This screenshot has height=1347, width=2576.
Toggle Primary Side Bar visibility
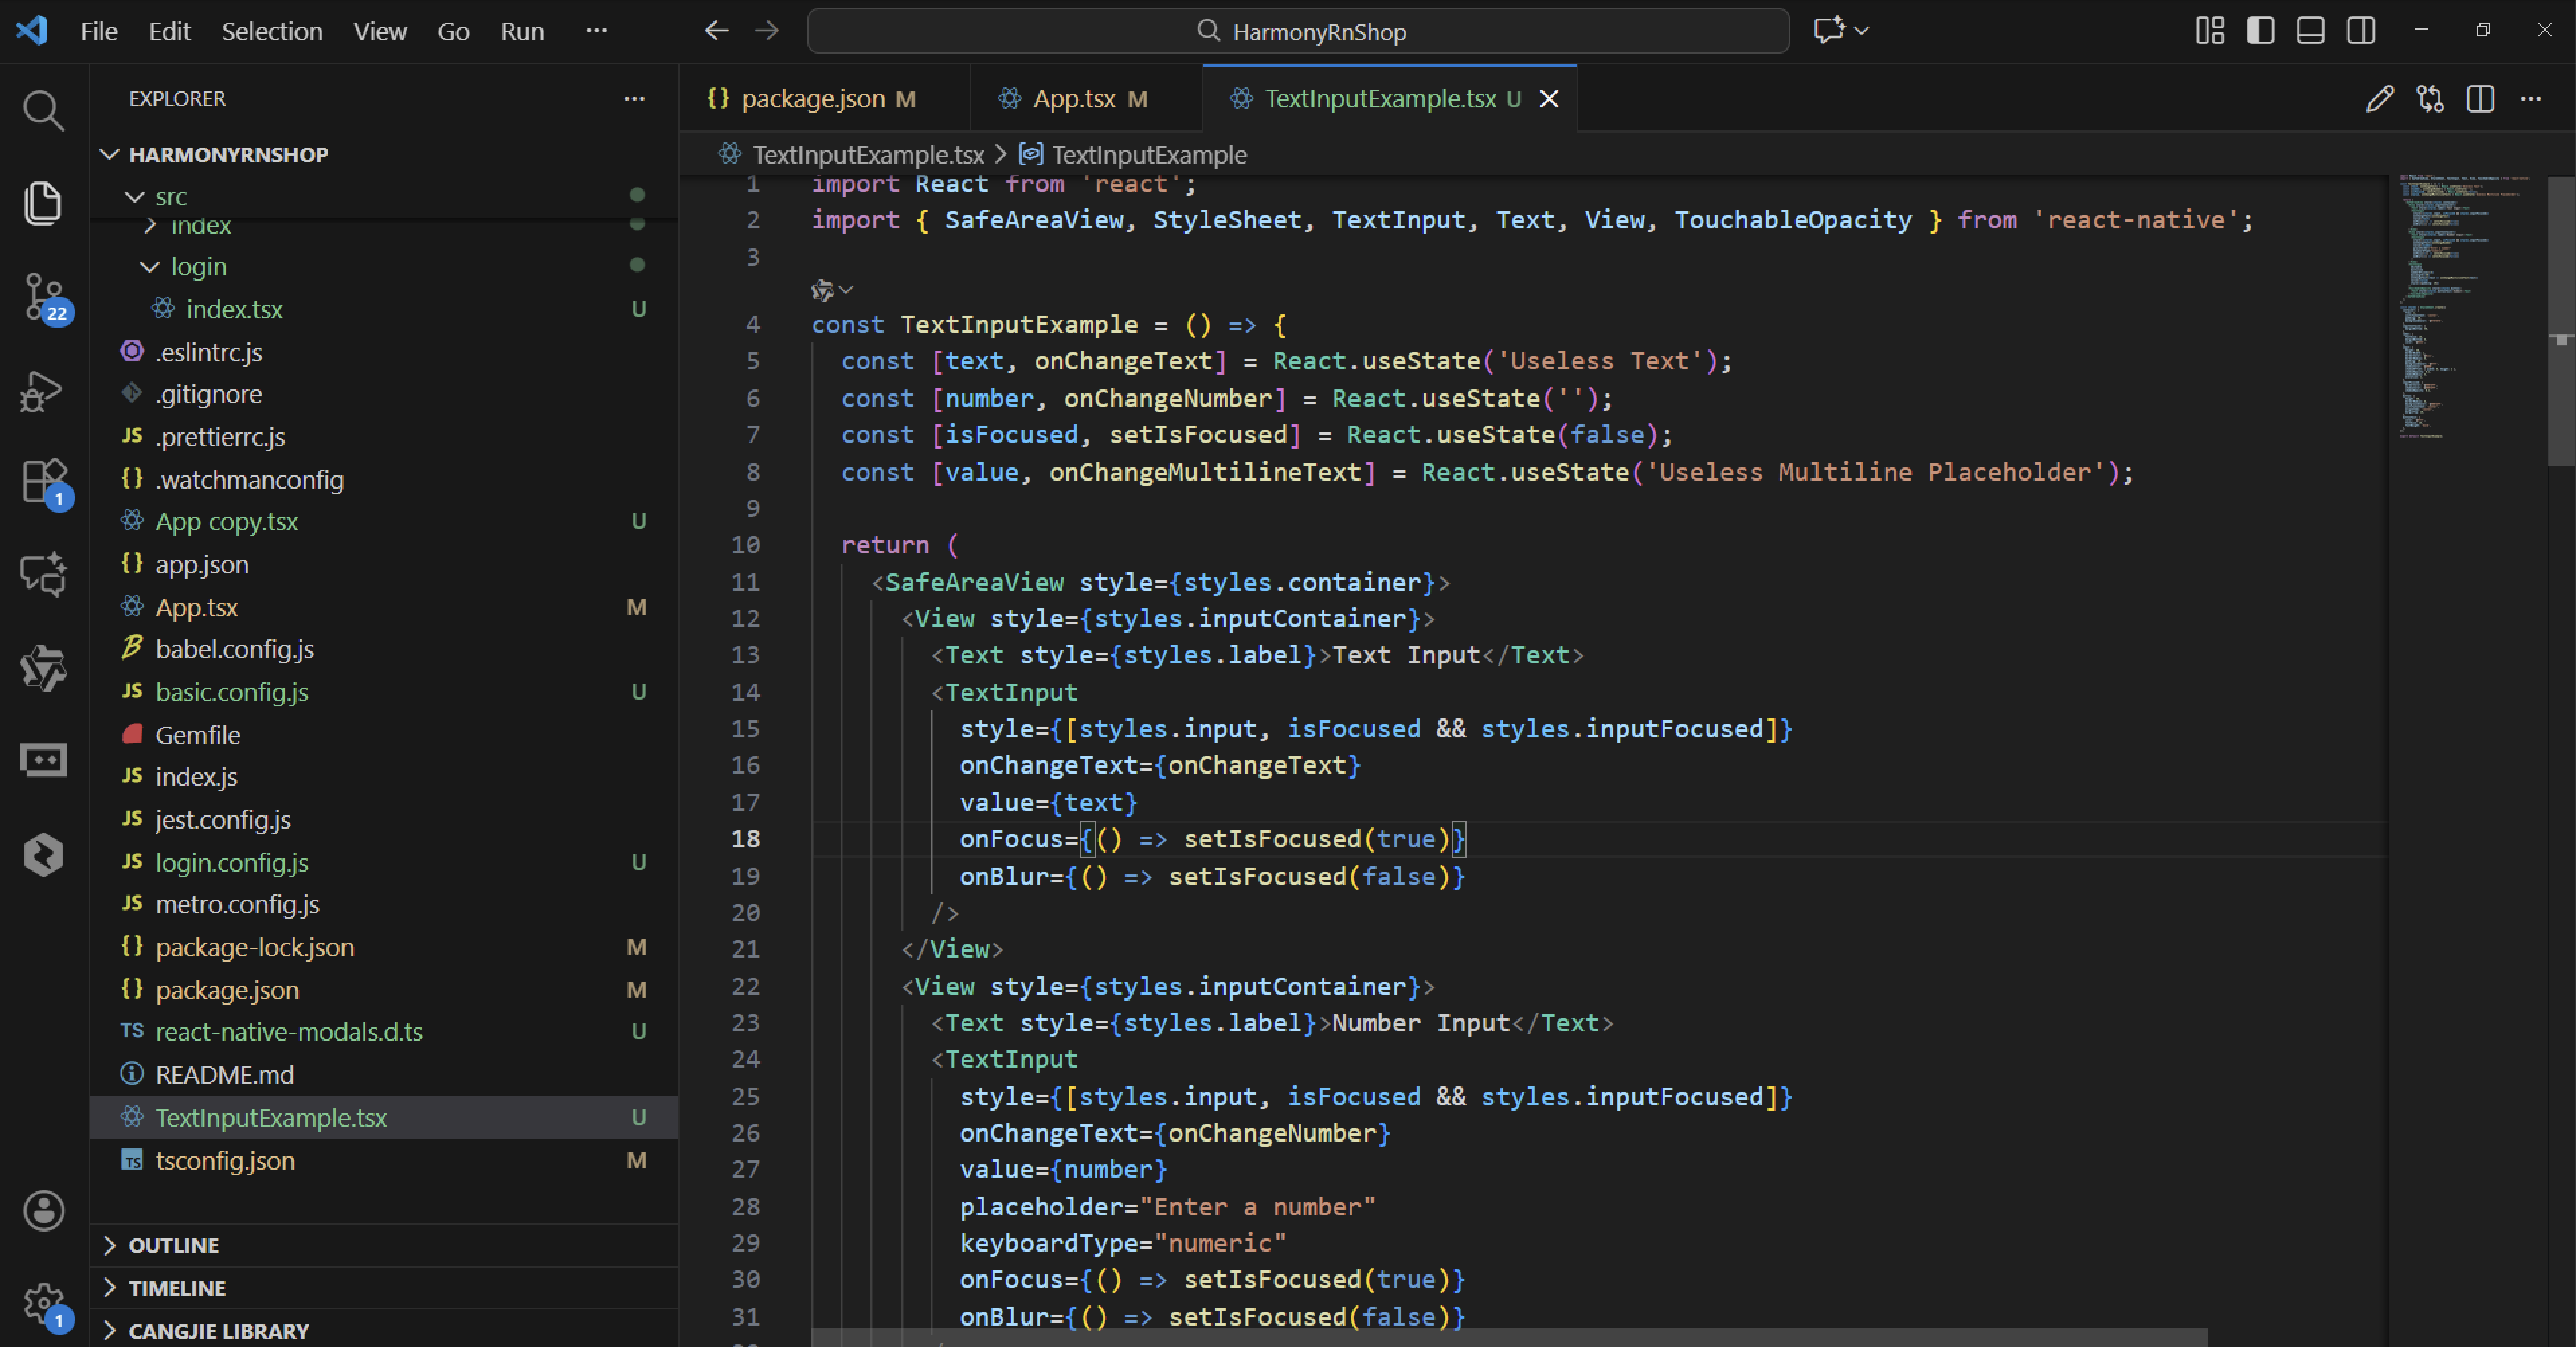[x=2260, y=31]
